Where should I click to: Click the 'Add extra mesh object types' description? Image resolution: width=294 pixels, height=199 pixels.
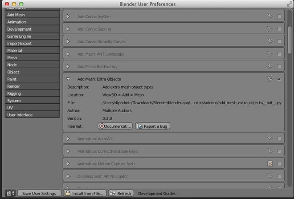(x=128, y=87)
